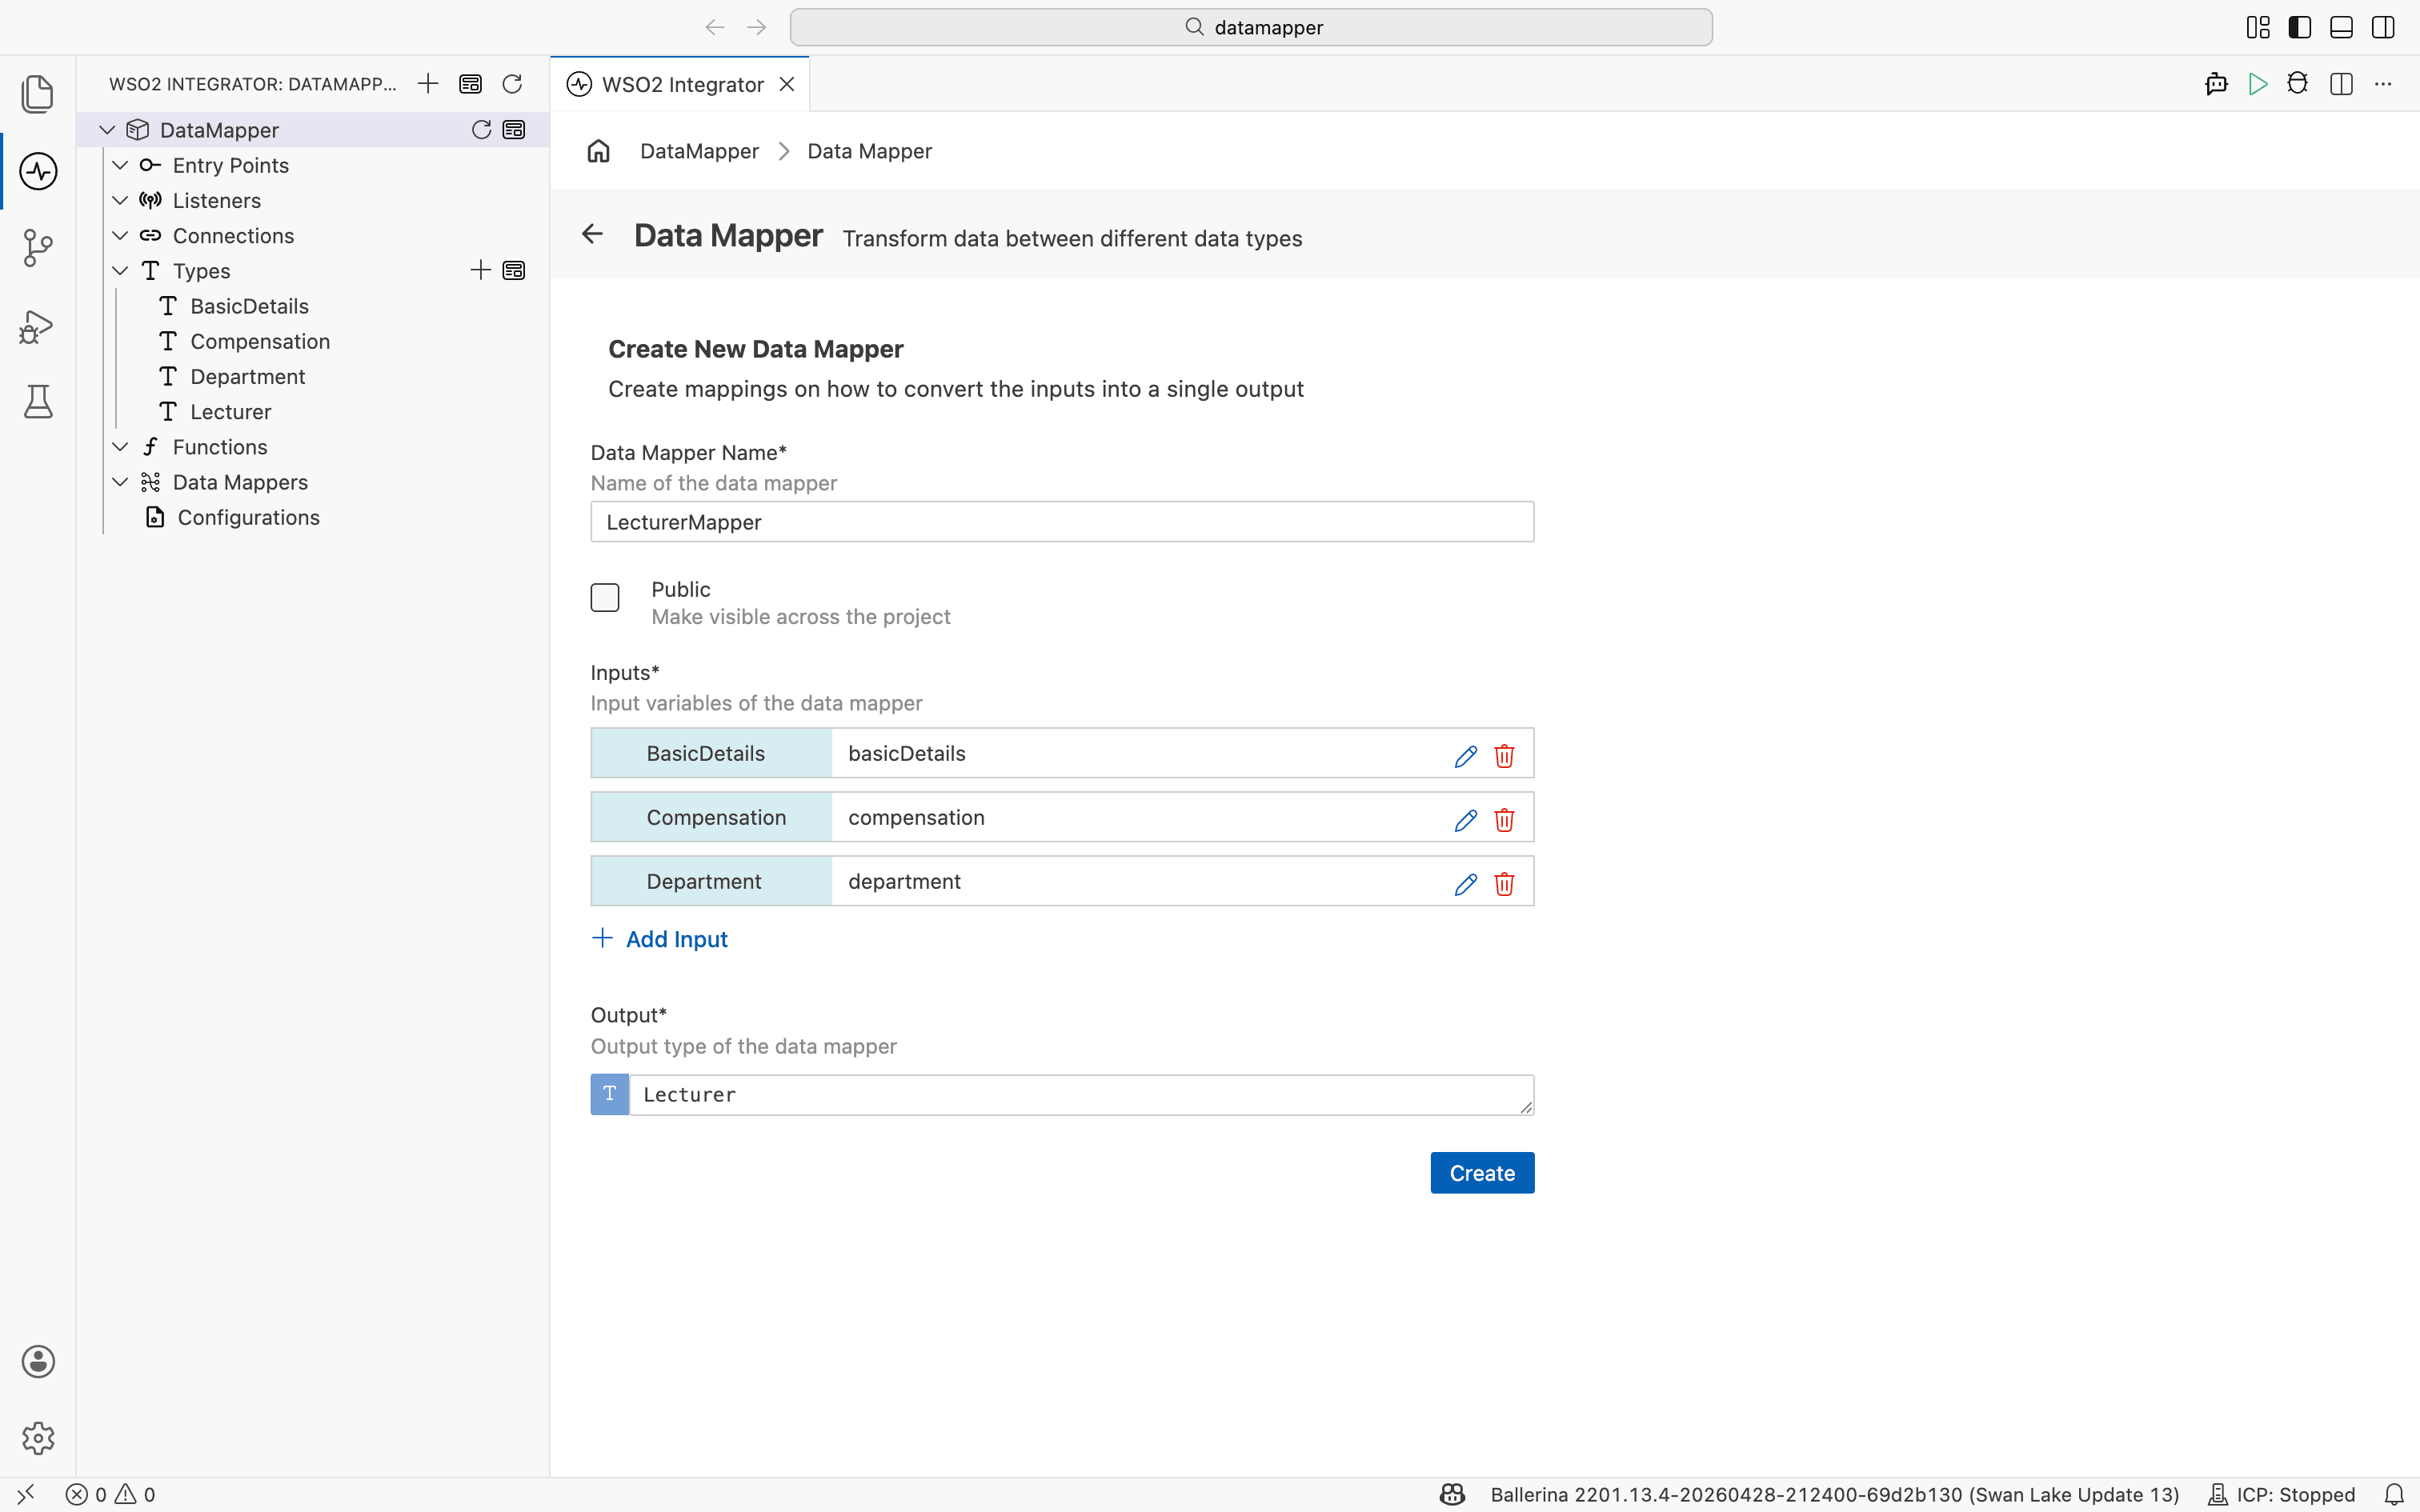The image size is (2420, 1512).
Task: Click the Add Input link
Action: coord(660,938)
